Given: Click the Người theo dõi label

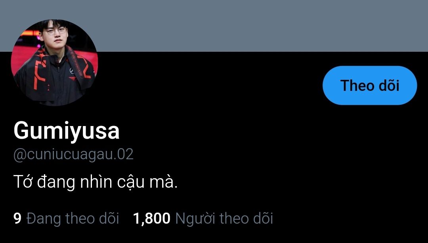Looking at the screenshot, I should [224, 219].
